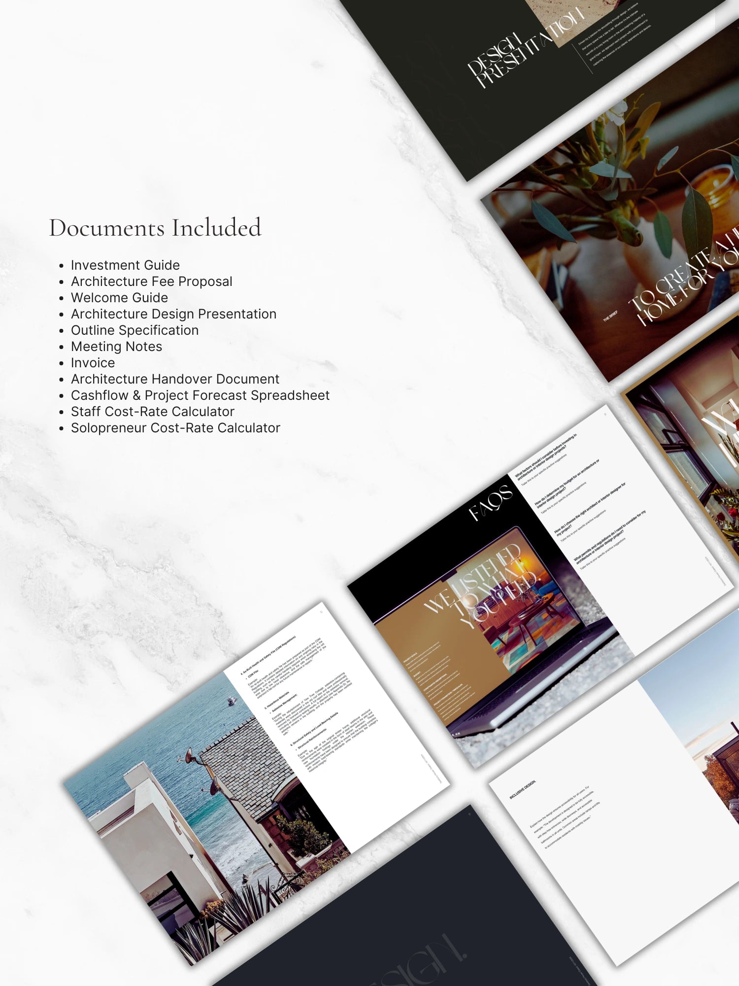Click the "Welcome Guide" list entry
The height and width of the screenshot is (986, 739).
119,298
